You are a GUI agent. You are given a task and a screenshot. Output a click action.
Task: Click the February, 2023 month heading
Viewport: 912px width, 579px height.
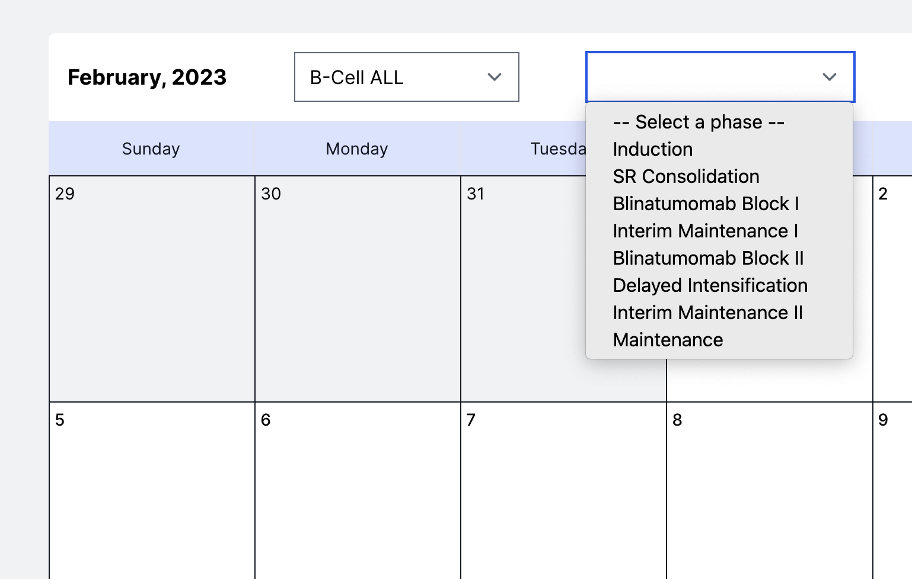147,77
